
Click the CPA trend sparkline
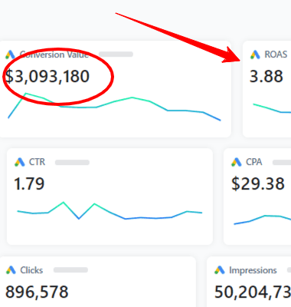tap(263, 220)
